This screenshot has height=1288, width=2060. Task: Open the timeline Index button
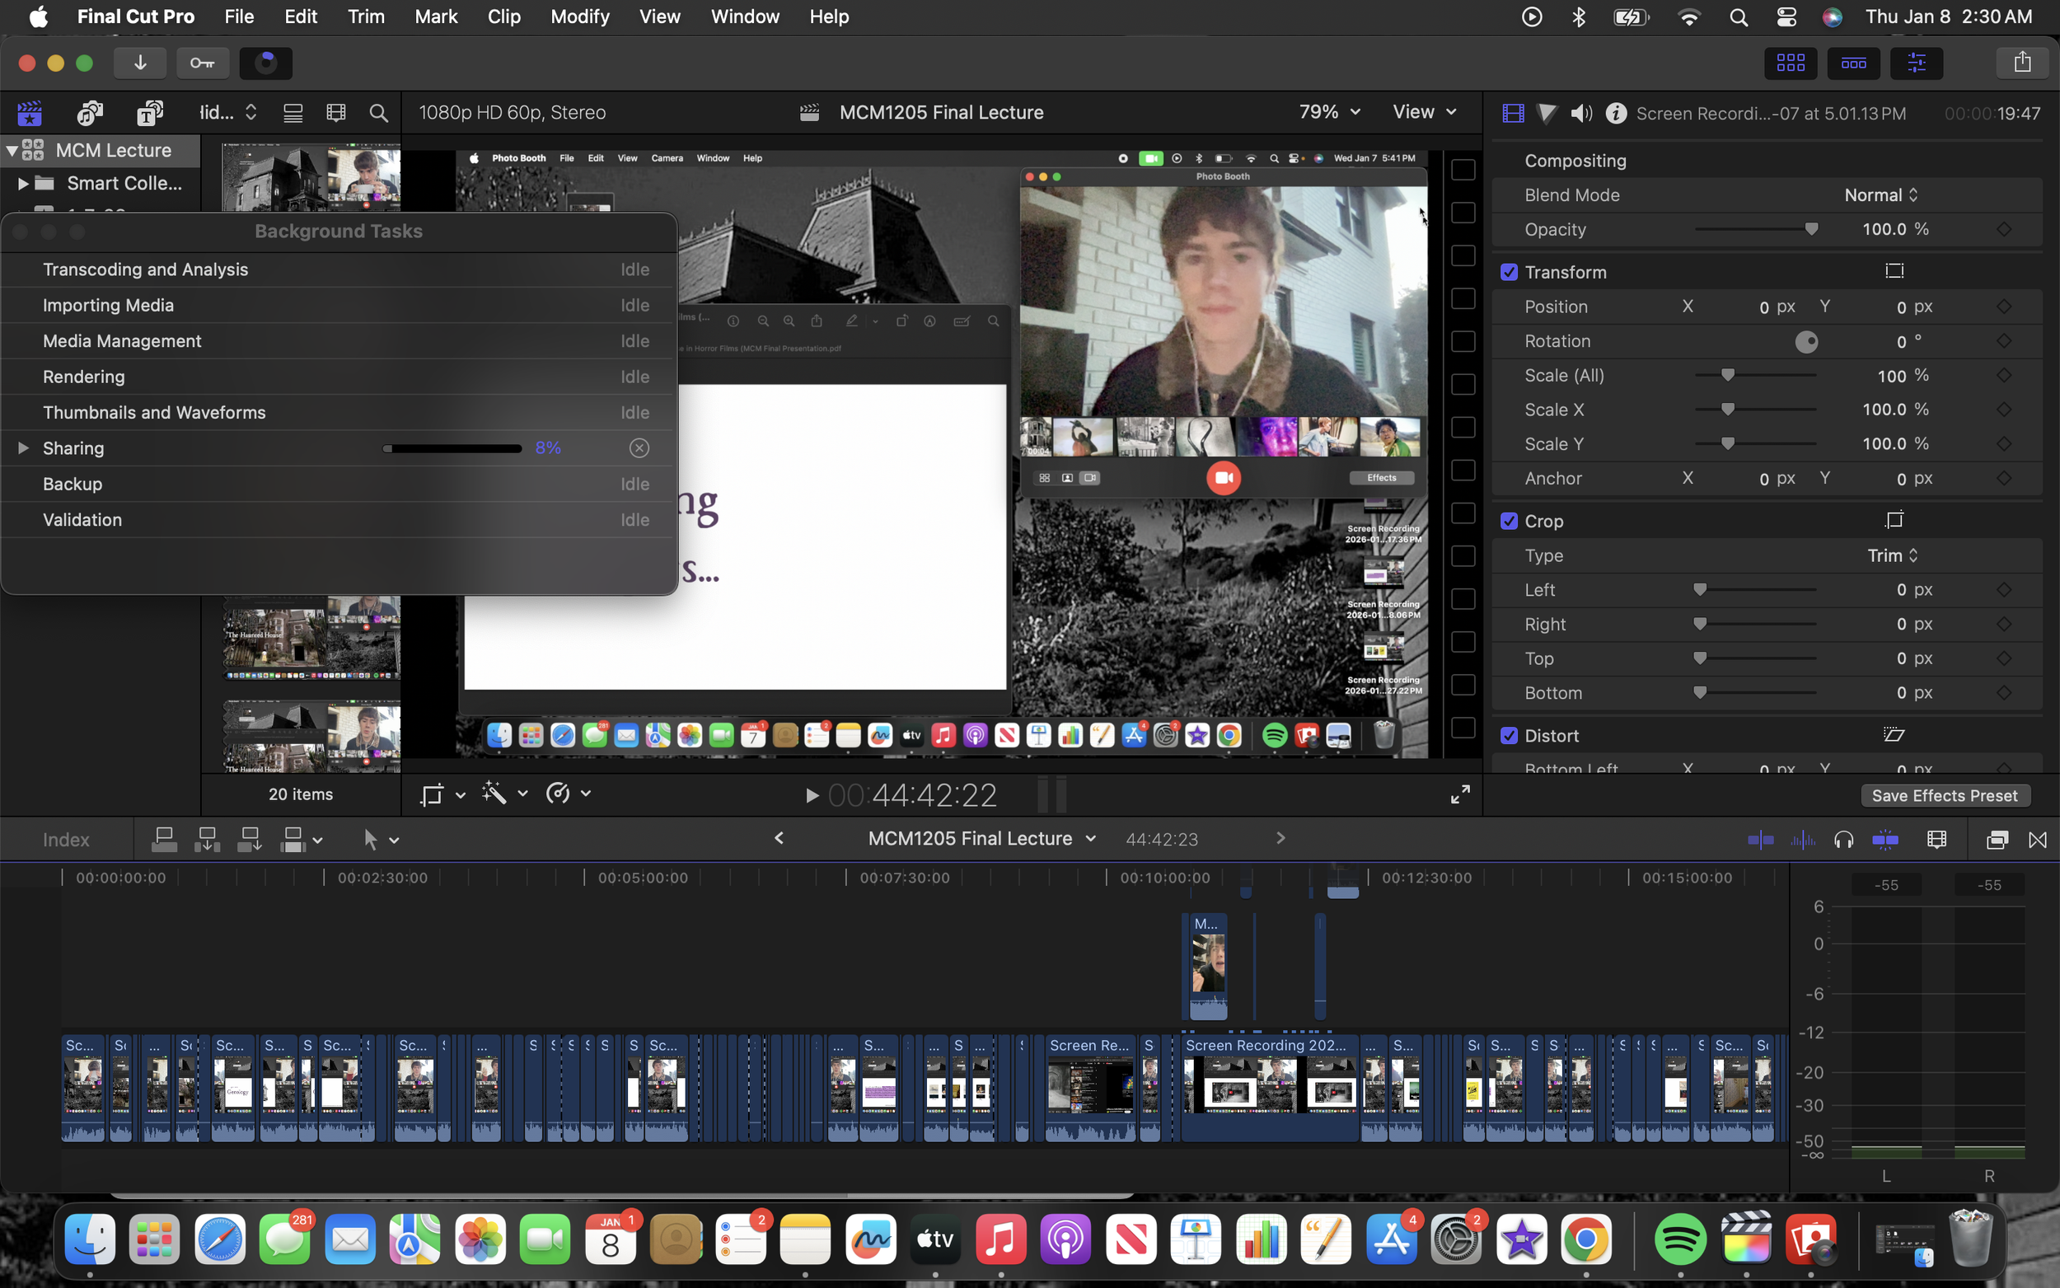pyautogui.click(x=66, y=840)
